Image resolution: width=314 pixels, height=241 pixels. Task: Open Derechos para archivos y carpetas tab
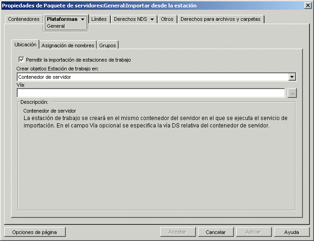(x=220, y=19)
